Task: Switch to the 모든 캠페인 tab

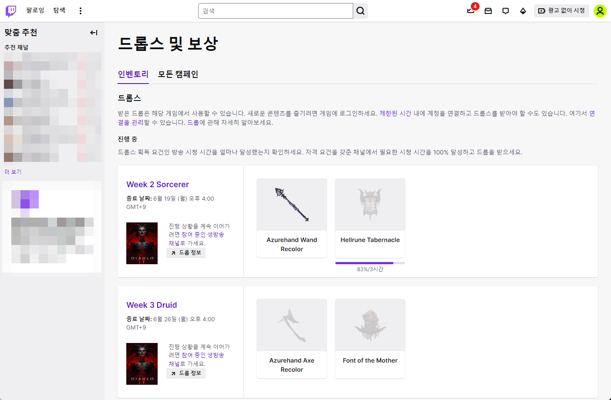Action: click(178, 74)
